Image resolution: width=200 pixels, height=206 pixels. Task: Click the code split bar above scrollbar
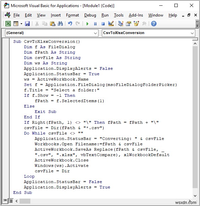[x=195, y=39]
